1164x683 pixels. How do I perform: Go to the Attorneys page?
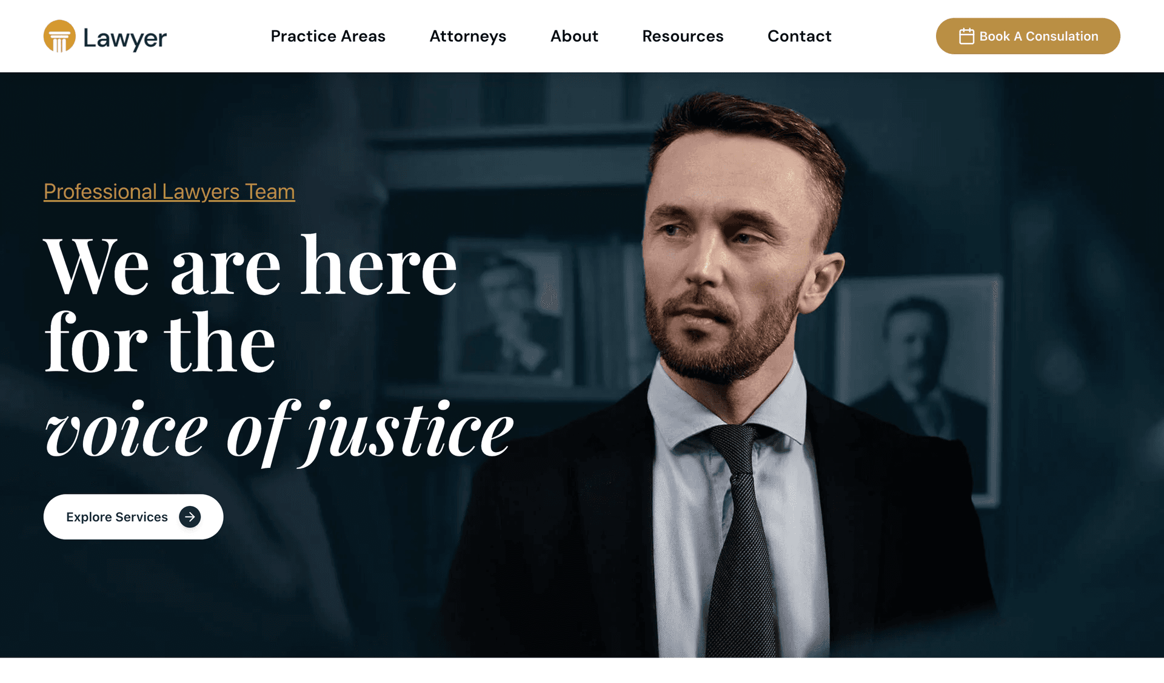[468, 36]
